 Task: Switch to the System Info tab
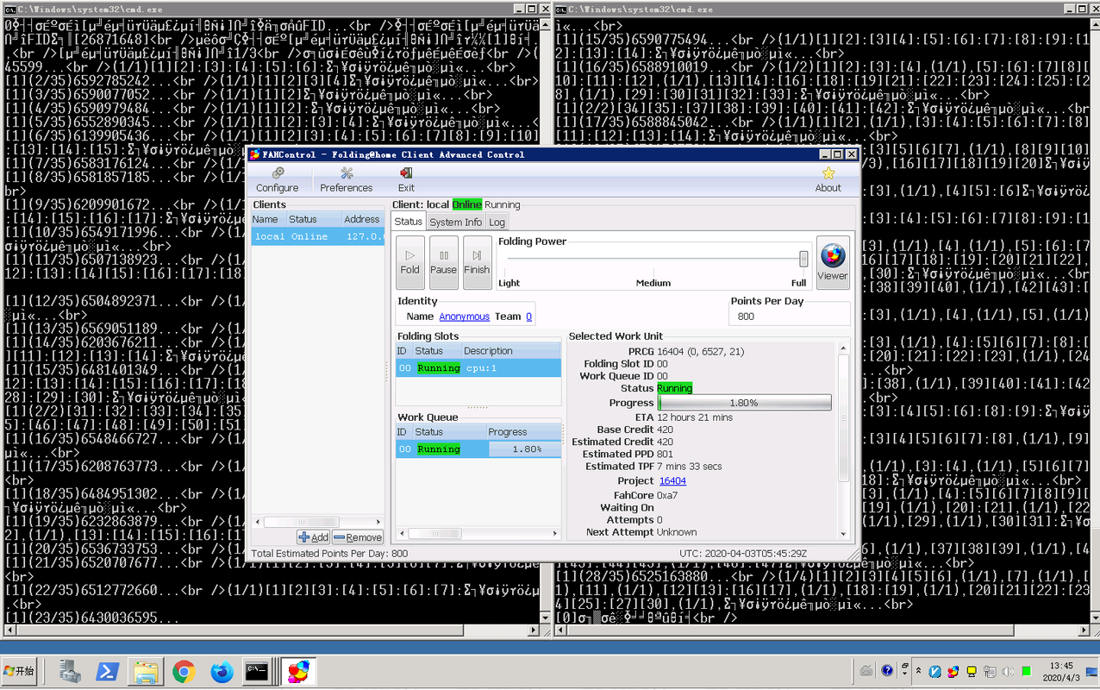(456, 222)
